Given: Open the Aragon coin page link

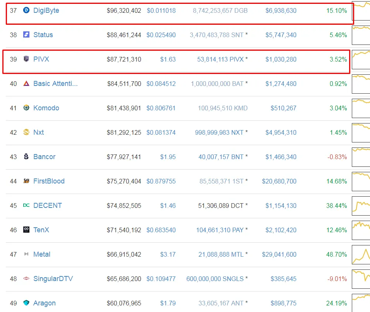Looking at the screenshot, I should click(x=45, y=303).
